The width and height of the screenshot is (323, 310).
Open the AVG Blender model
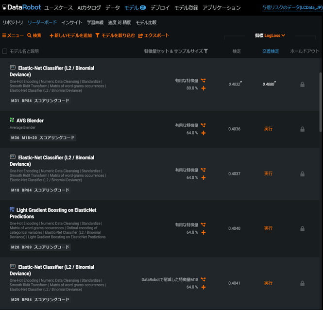[30, 121]
